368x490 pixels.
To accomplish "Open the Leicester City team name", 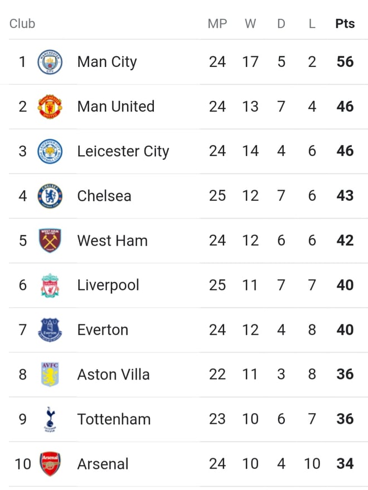I will tap(123, 151).
